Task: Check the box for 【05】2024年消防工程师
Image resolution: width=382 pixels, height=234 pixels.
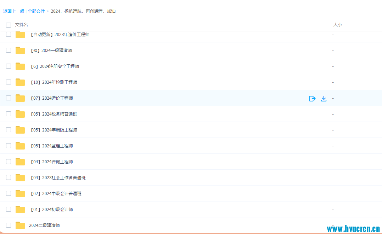Action: pyautogui.click(x=9, y=130)
